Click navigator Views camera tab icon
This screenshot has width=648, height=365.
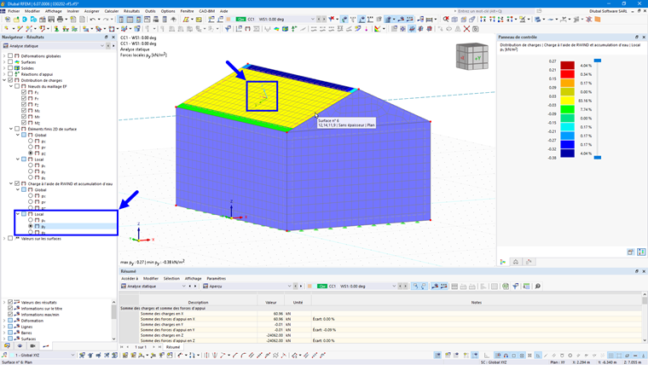coord(32,346)
